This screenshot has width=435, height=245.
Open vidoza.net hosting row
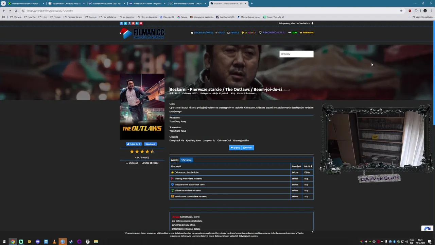click(x=241, y=191)
